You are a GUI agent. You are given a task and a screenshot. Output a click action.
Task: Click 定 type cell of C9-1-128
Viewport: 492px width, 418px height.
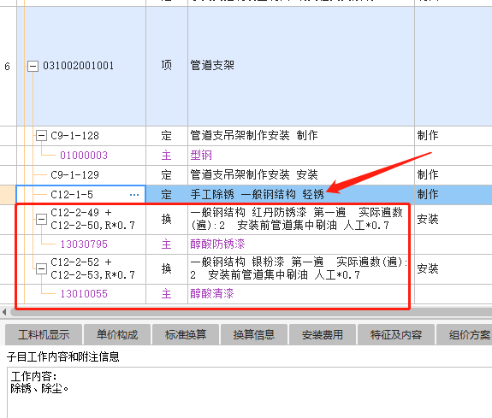[167, 136]
